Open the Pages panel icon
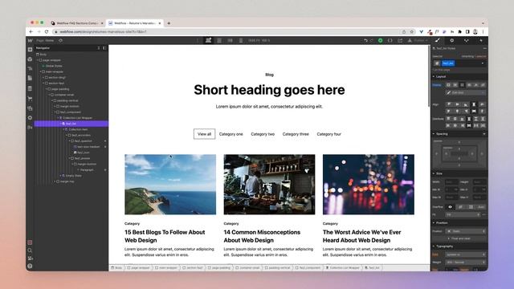The width and height of the screenshot is (514, 289). [x=31, y=78]
